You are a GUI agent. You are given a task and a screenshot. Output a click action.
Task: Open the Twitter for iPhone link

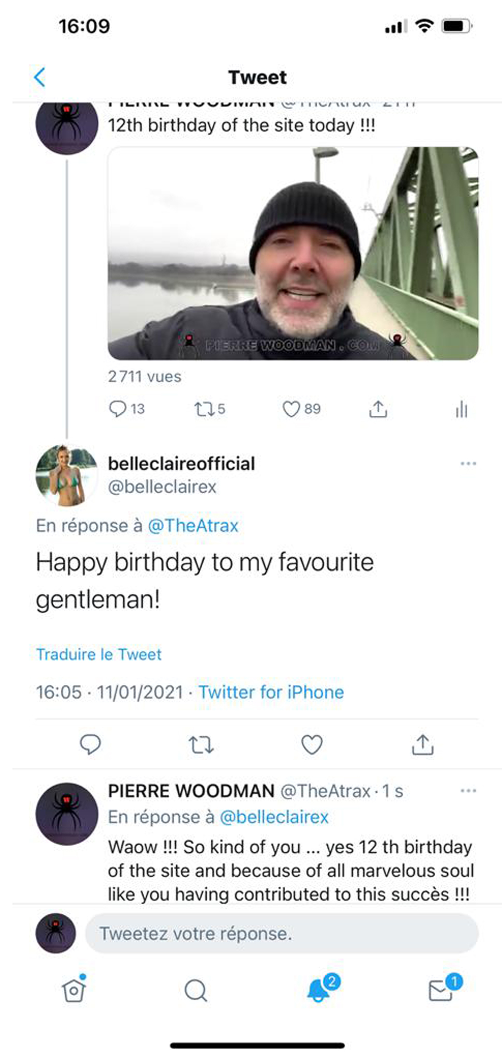point(271,692)
